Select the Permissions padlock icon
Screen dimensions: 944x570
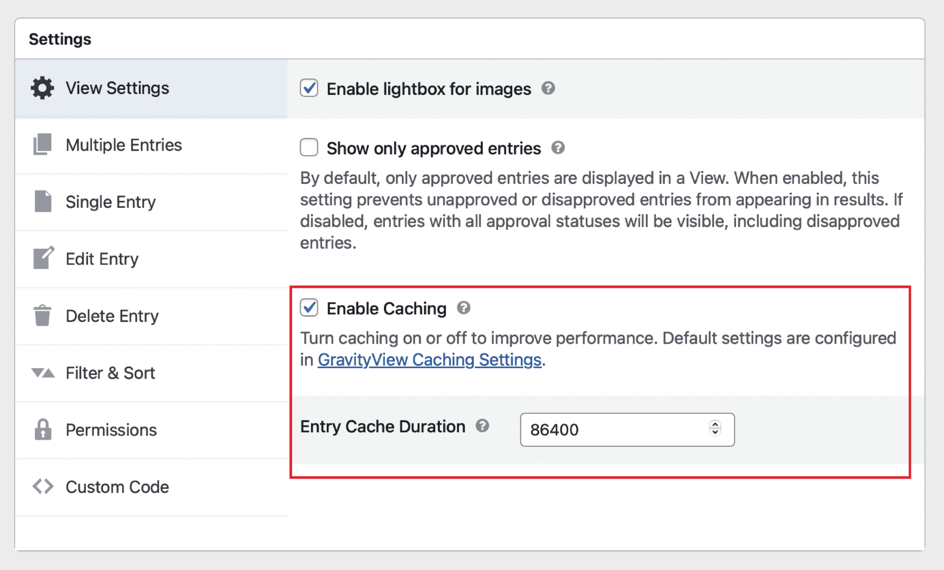pyautogui.click(x=42, y=430)
